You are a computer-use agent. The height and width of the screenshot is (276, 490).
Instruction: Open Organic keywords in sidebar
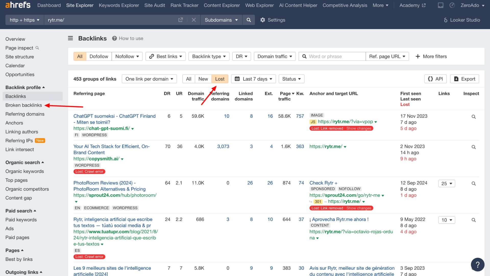[24, 171]
